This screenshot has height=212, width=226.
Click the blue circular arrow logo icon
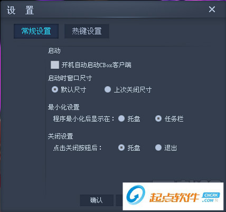coord(136,195)
